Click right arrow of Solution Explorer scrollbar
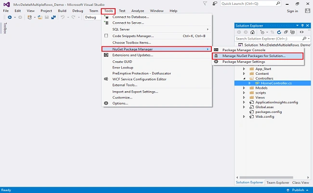The width and height of the screenshot is (313, 193). coord(308,178)
